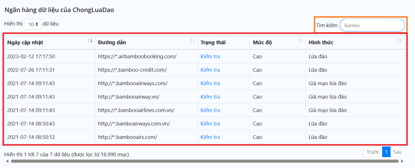Screen dimensions: 415x168
Task: Go to previous page with Trước
Action: (x=373, y=152)
